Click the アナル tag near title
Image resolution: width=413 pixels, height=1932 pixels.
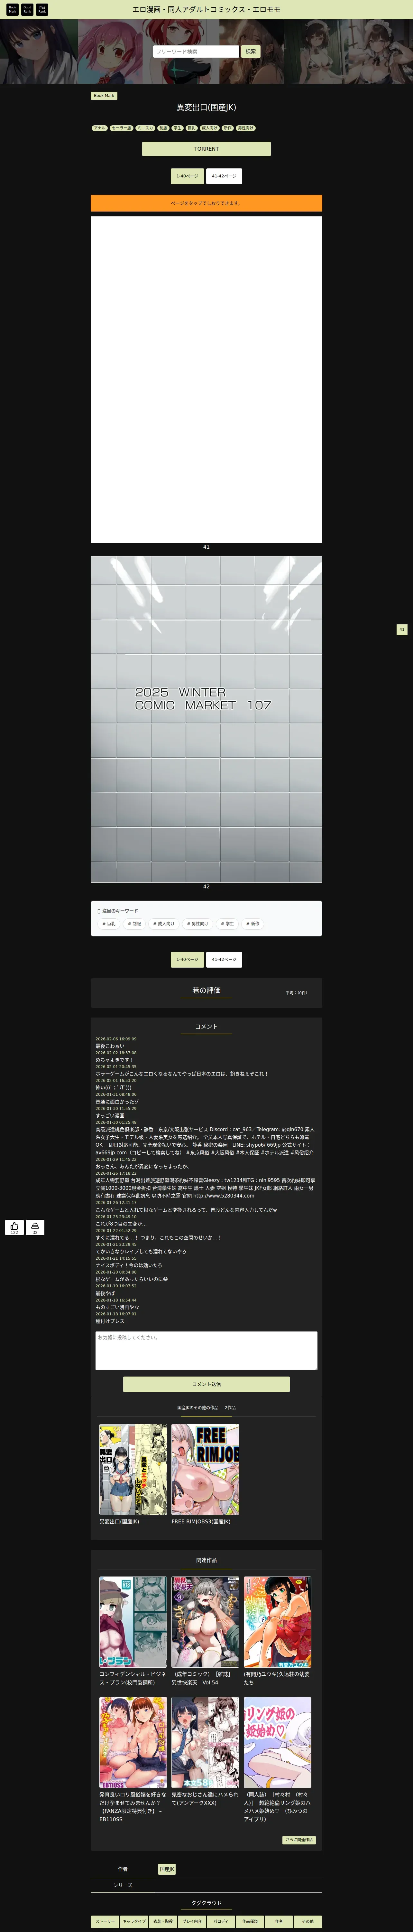point(100,128)
